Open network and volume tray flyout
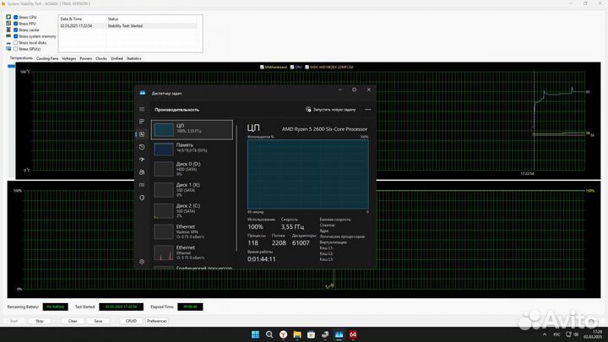 (x=572, y=334)
